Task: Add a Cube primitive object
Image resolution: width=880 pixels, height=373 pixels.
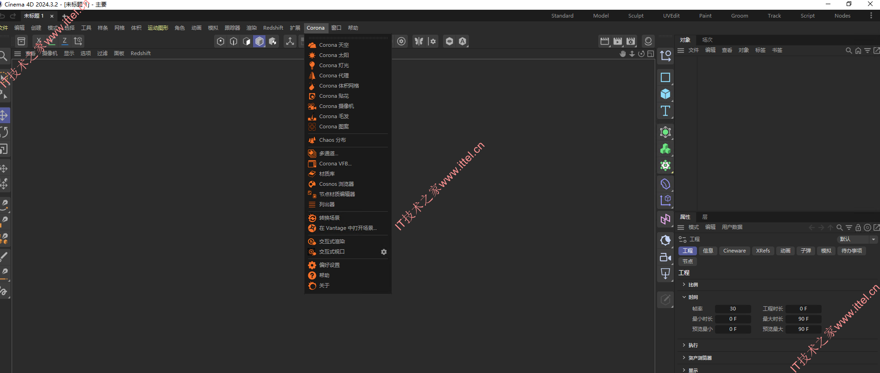Action: (665, 94)
